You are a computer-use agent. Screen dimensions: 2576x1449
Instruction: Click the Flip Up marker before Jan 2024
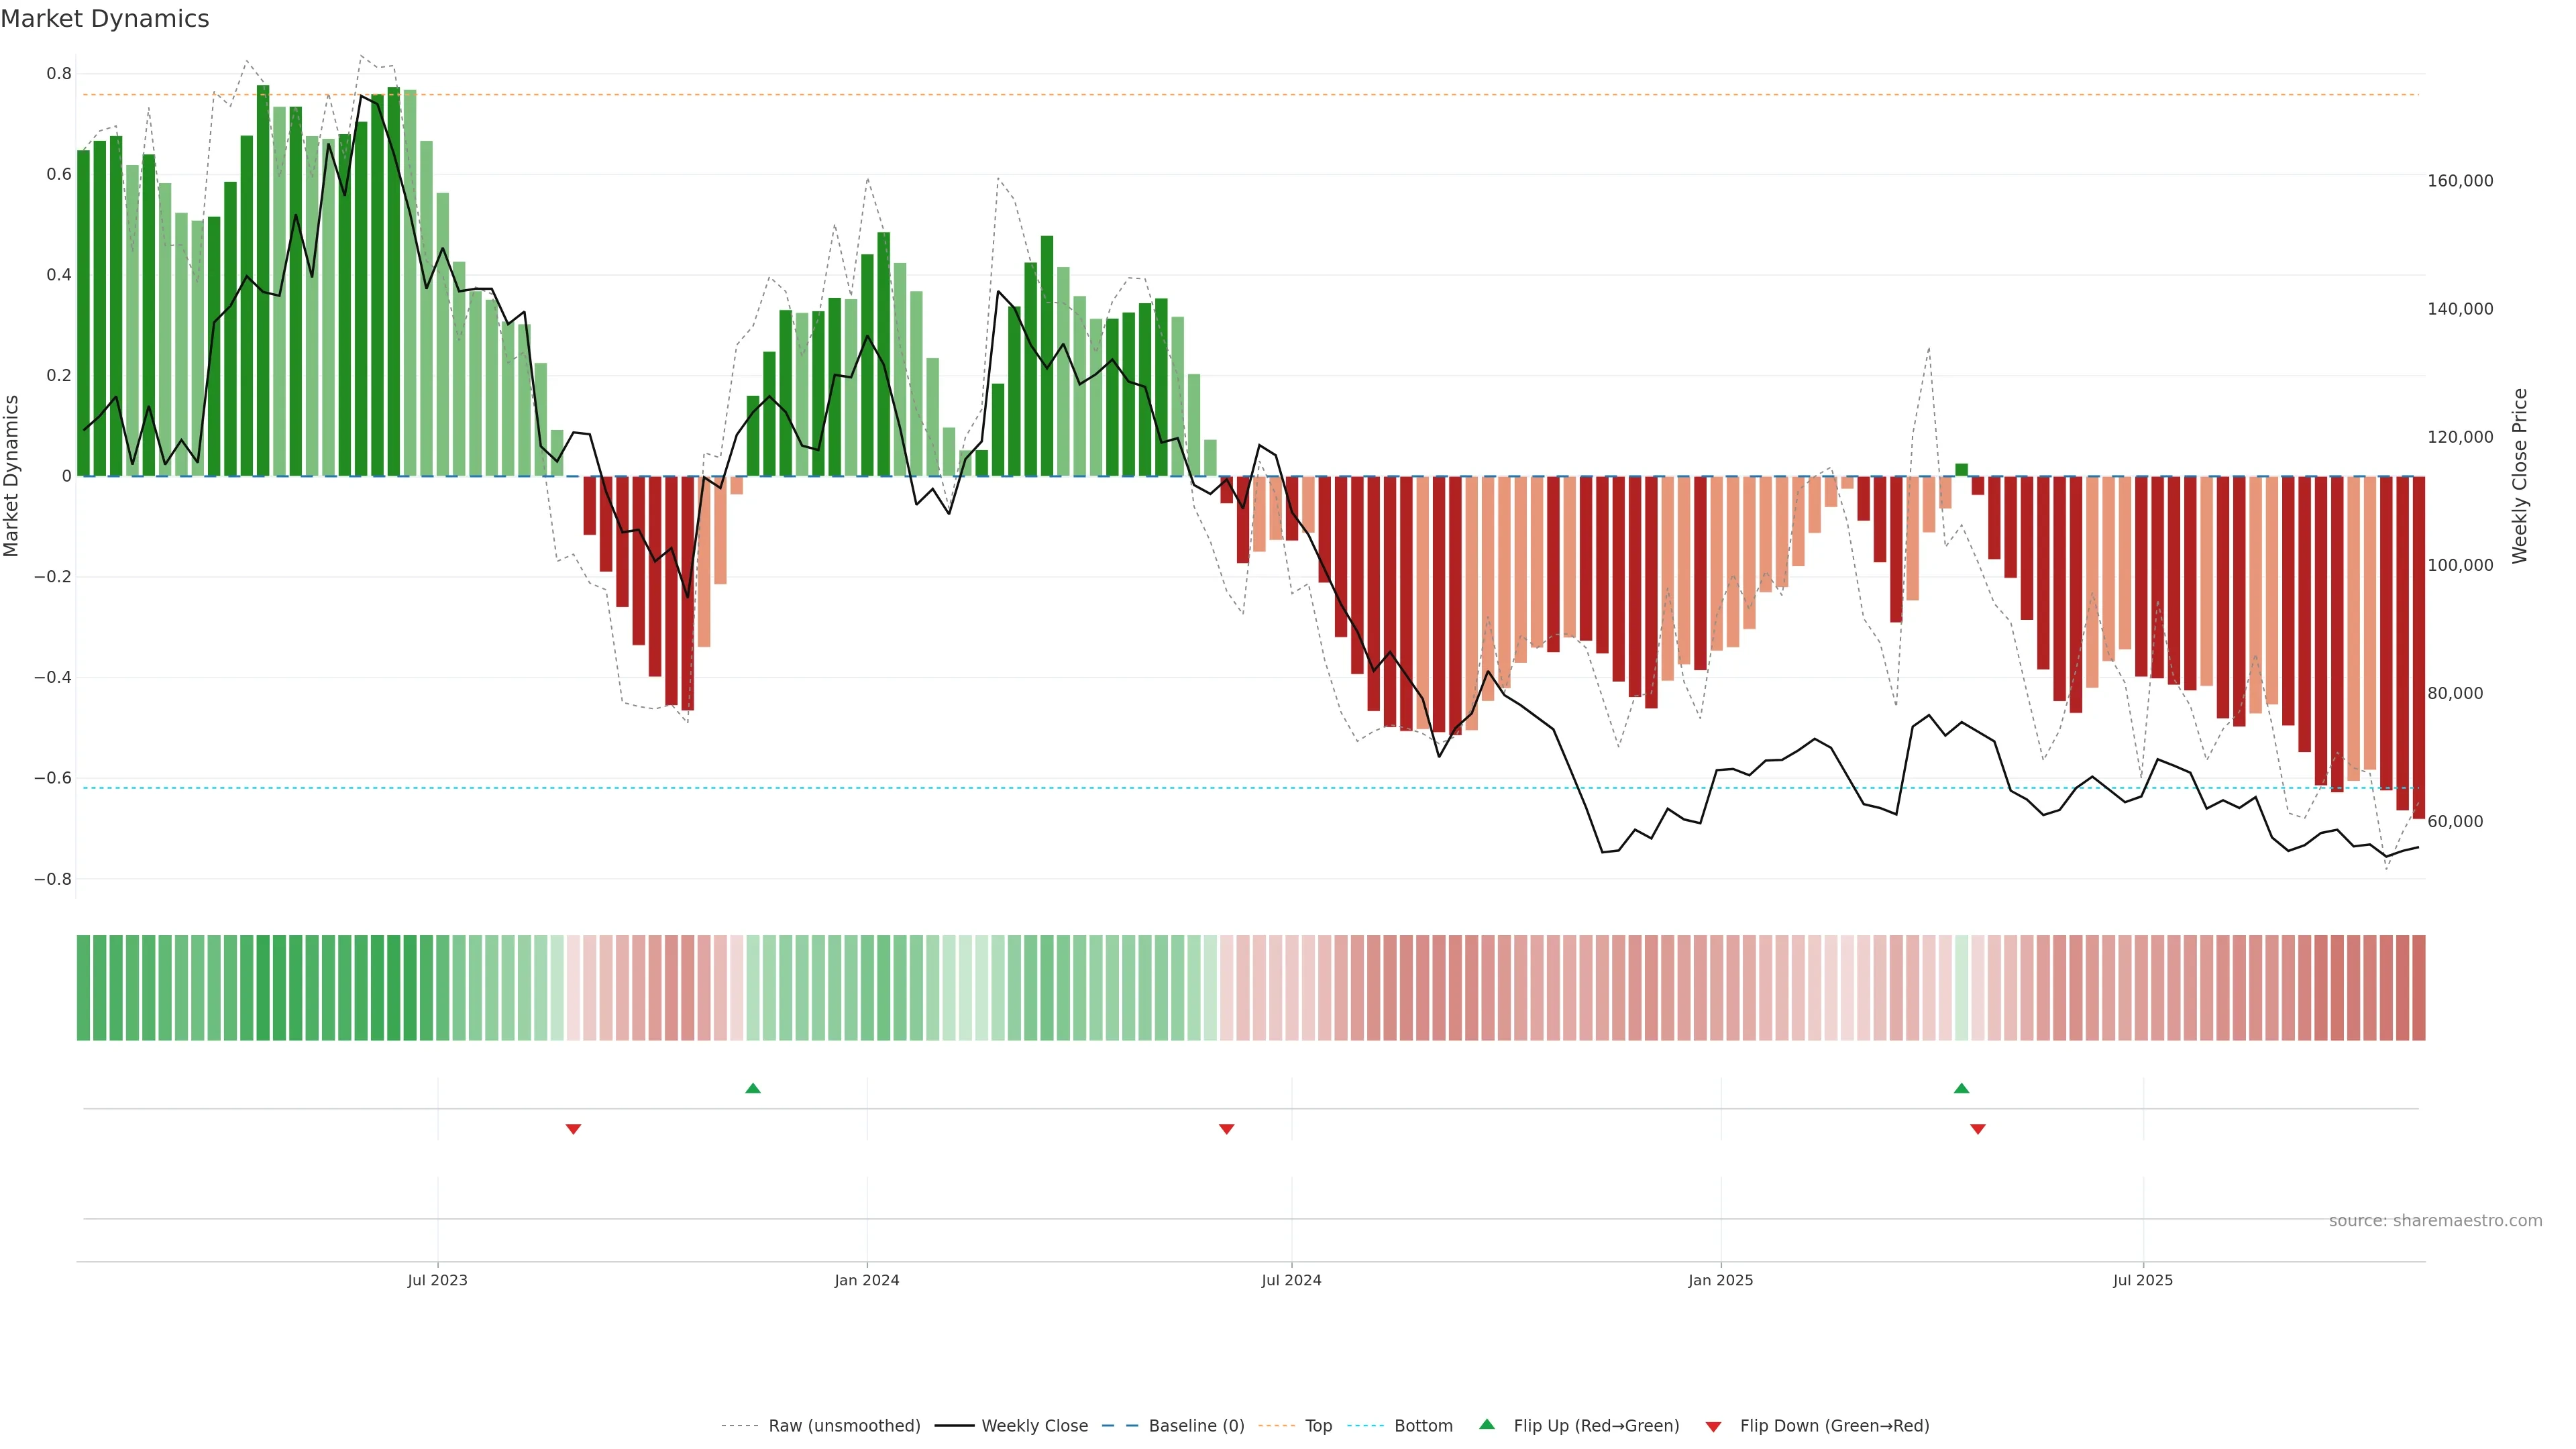coord(753,1088)
